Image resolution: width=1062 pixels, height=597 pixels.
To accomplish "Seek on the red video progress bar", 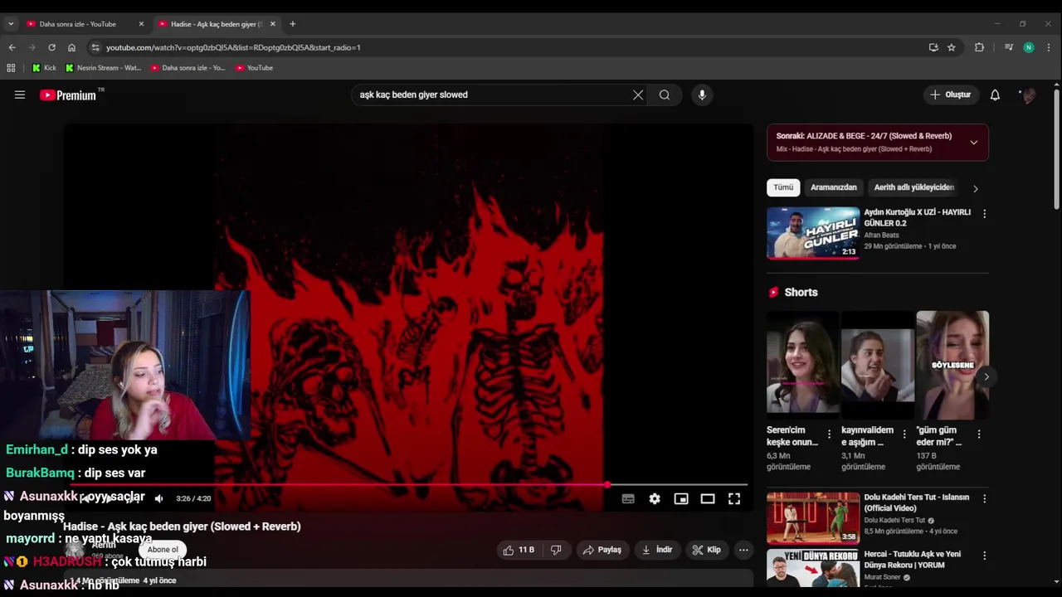I will [x=409, y=484].
